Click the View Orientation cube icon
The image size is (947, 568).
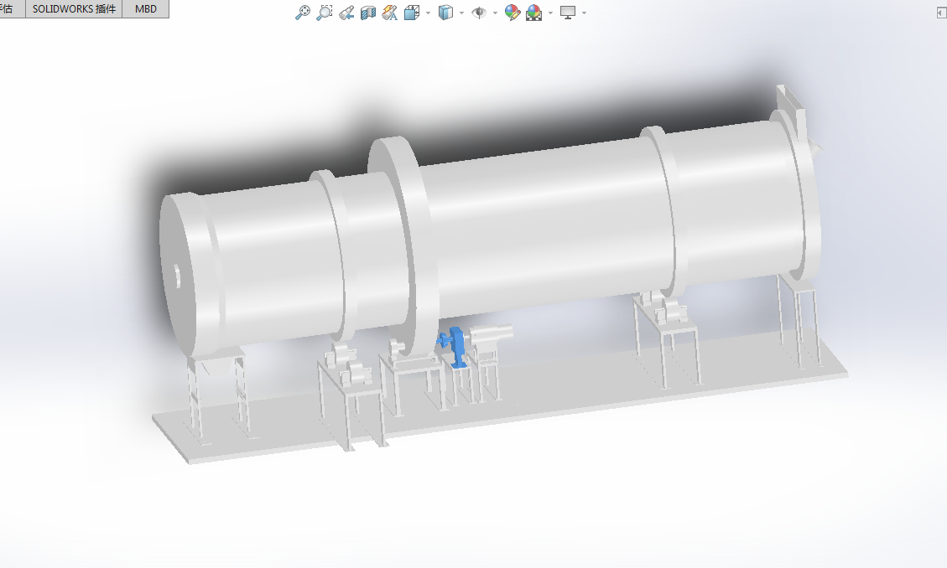tap(412, 12)
